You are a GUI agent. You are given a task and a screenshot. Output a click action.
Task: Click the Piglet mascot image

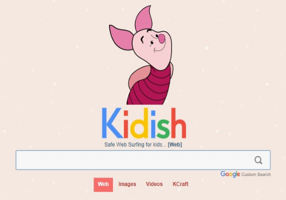(x=141, y=55)
